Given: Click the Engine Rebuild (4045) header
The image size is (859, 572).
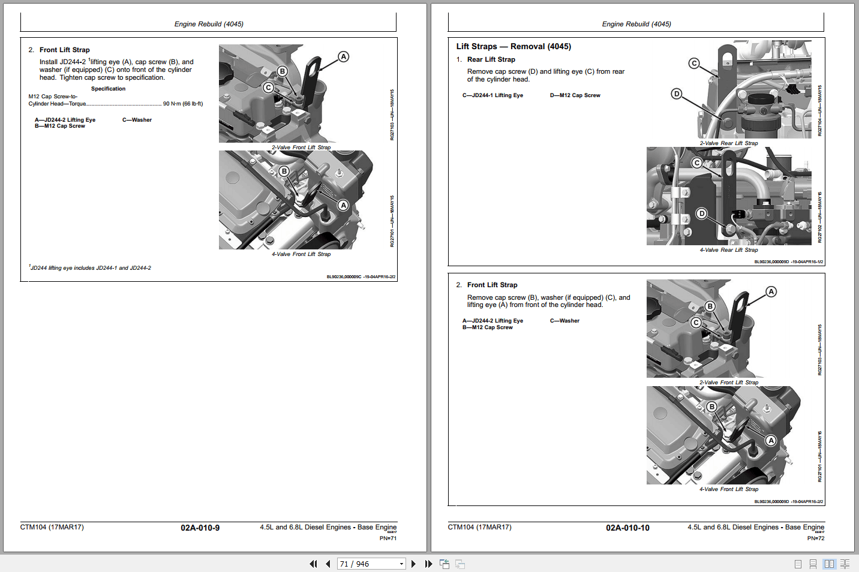Looking at the screenshot, I should [x=209, y=24].
